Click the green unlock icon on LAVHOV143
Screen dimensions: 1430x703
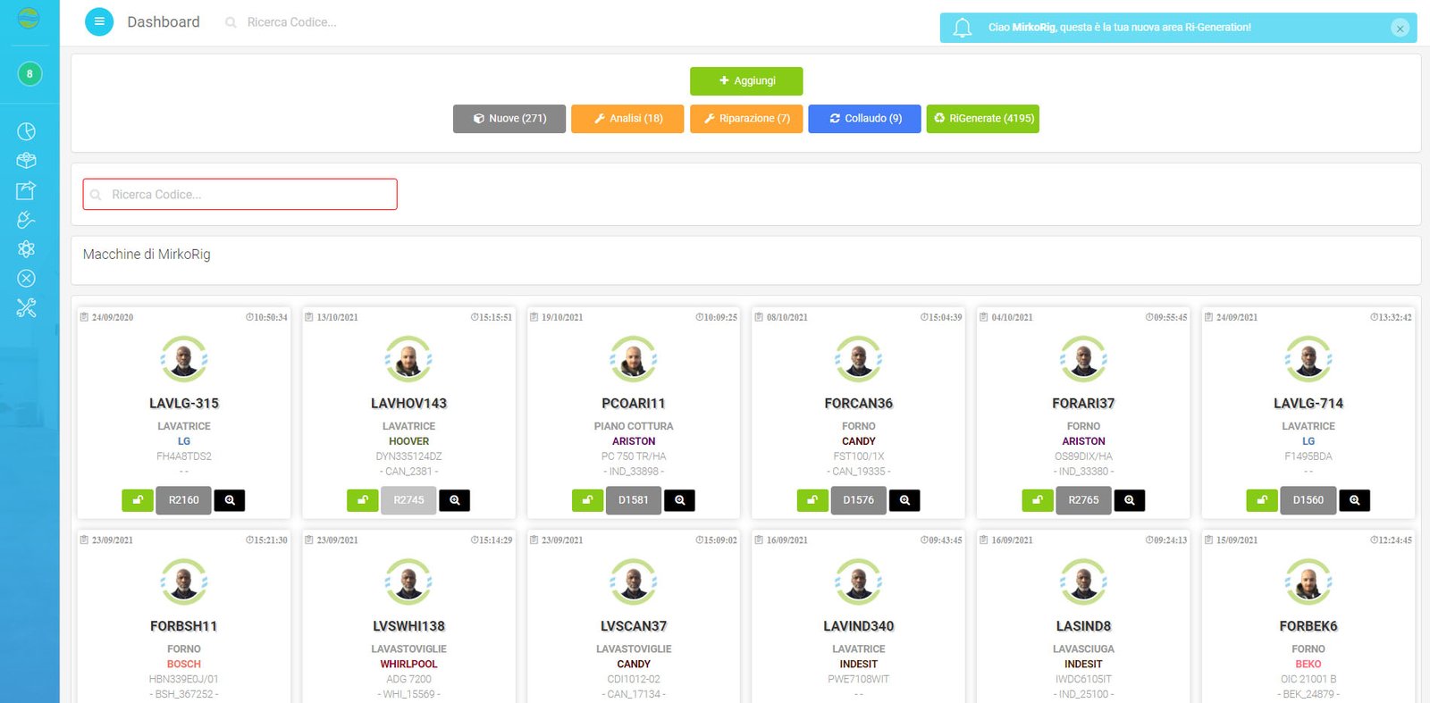[x=363, y=500]
